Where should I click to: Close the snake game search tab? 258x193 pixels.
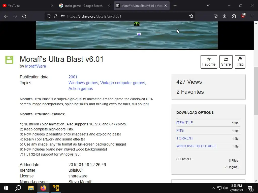[x=109, y=6]
